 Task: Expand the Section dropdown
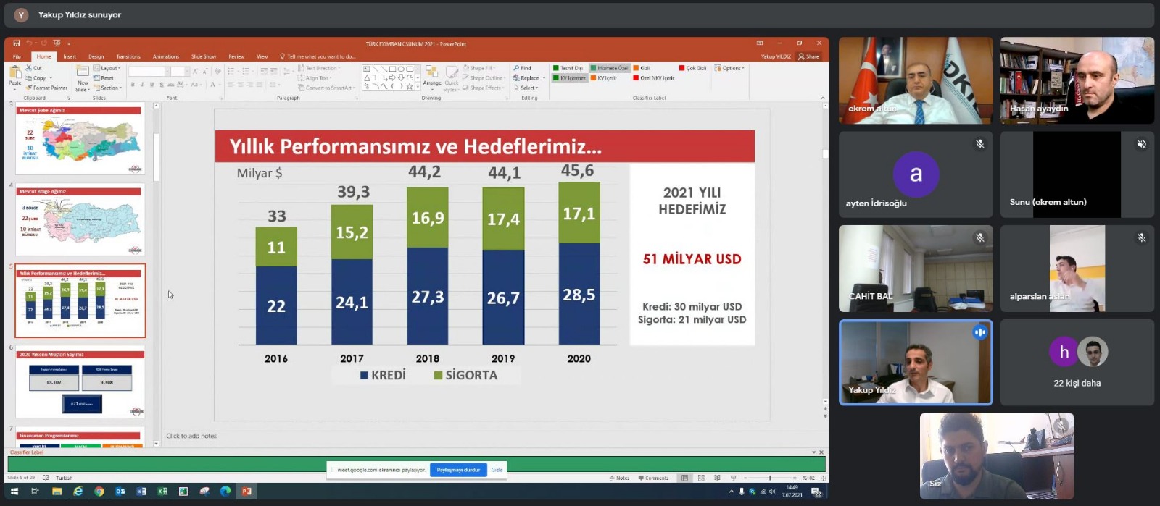point(108,88)
